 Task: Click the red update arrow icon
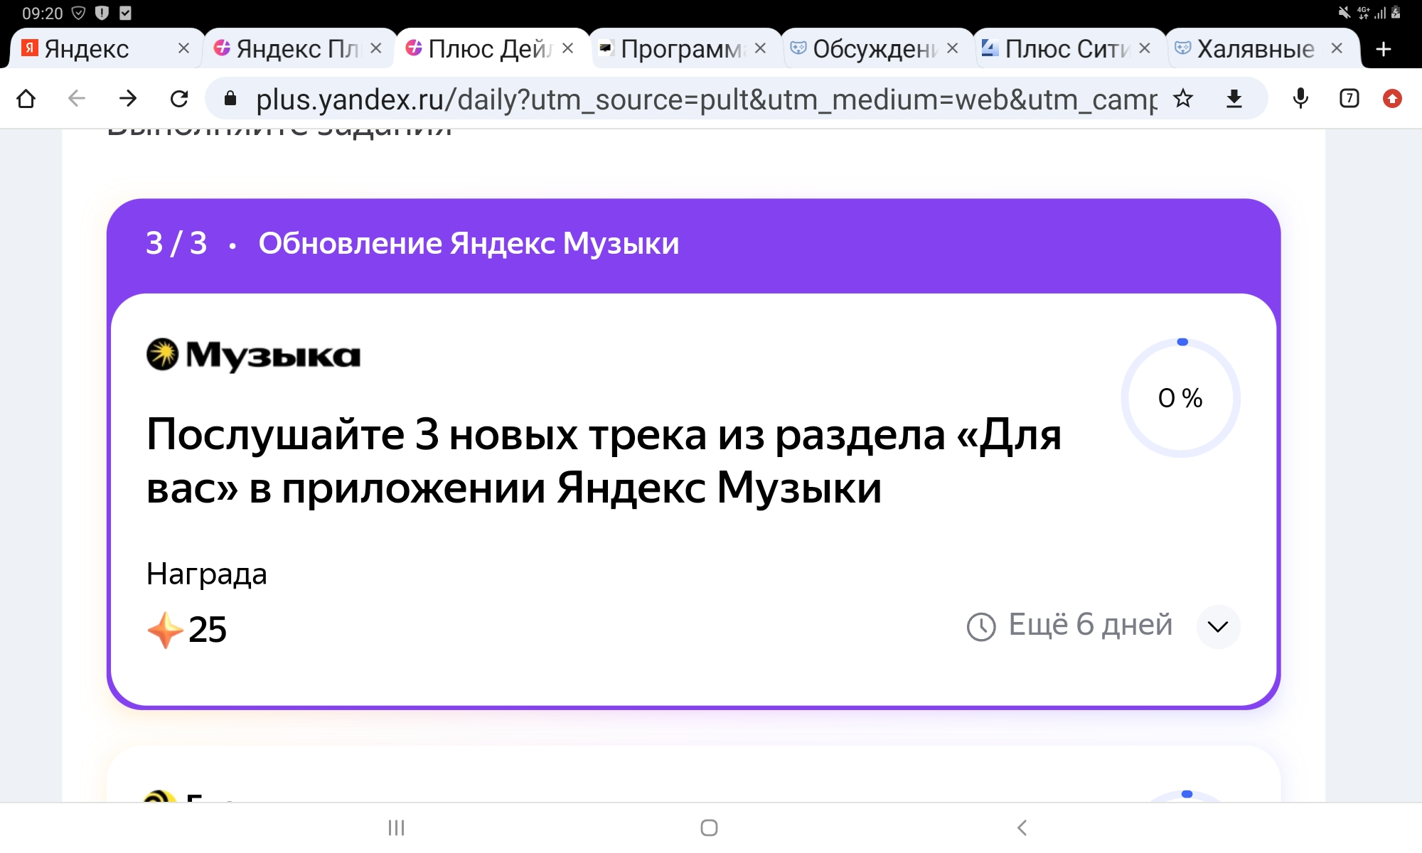pos(1392,98)
